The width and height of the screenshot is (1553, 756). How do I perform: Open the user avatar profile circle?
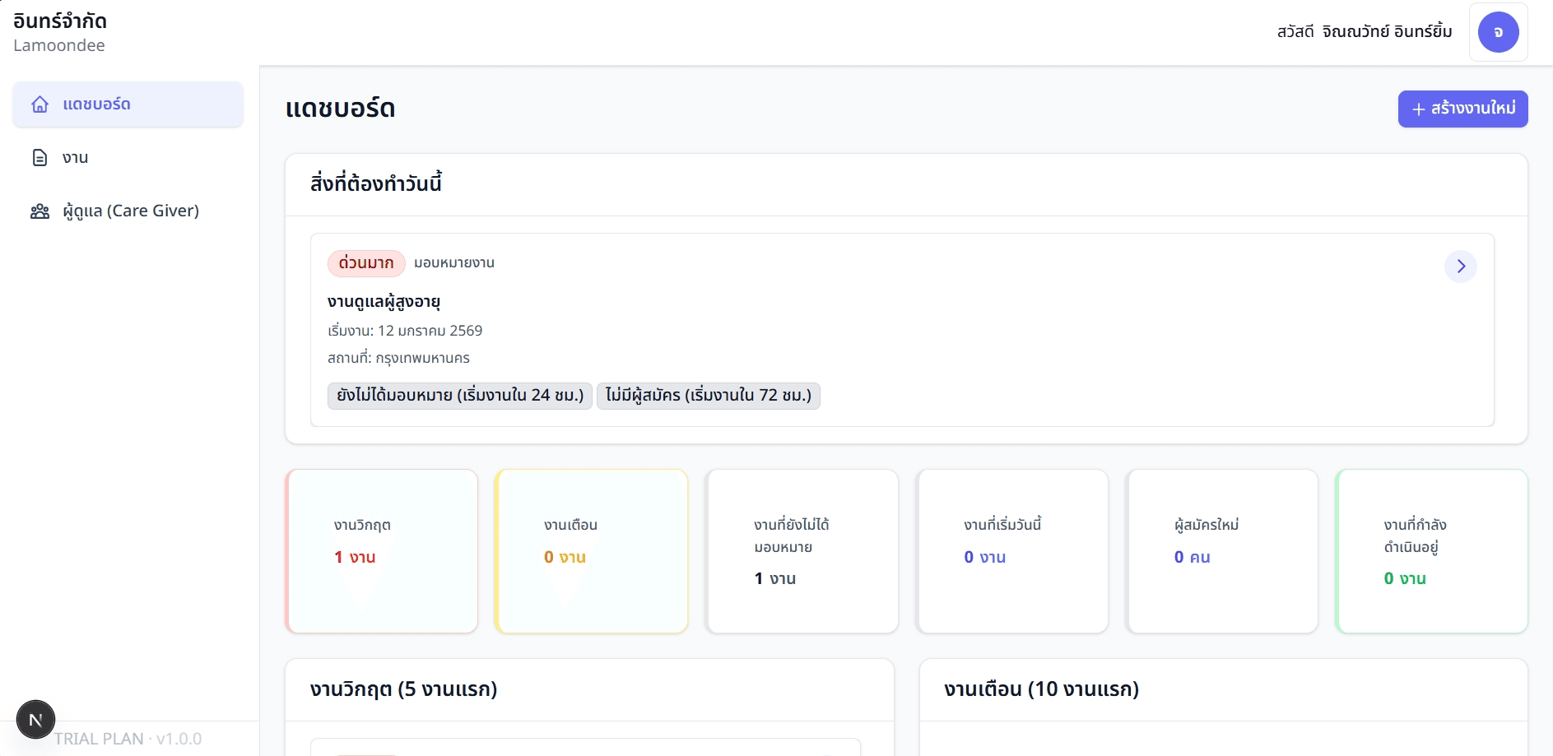pyautogui.click(x=1498, y=32)
